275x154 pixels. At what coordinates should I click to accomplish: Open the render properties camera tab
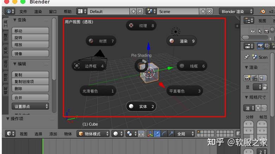coord(261,46)
